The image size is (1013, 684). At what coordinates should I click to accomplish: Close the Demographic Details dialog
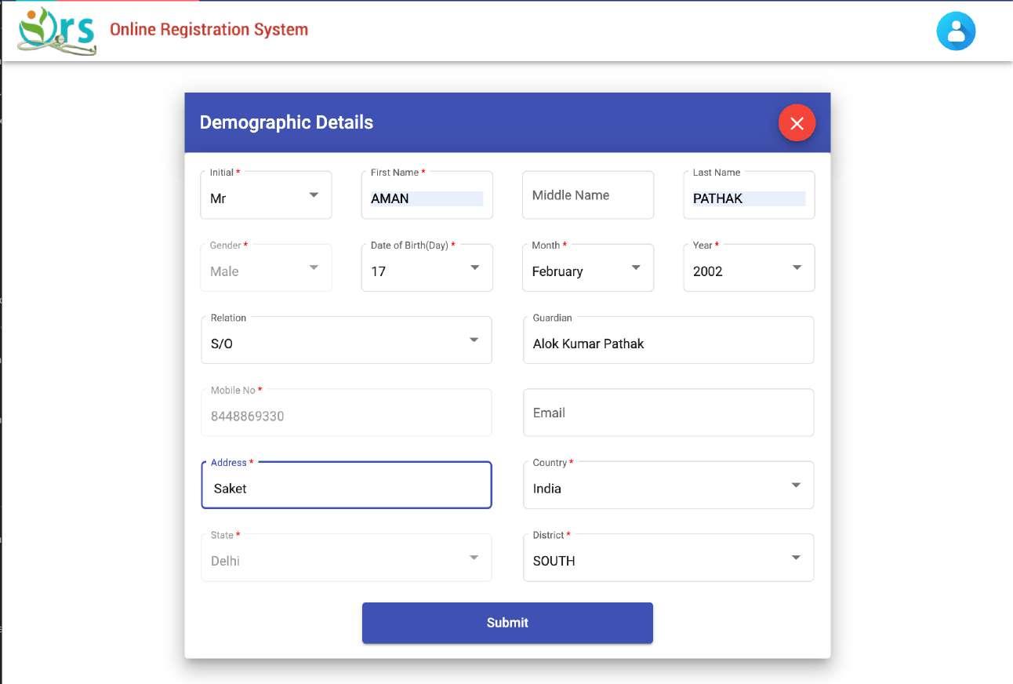(797, 123)
